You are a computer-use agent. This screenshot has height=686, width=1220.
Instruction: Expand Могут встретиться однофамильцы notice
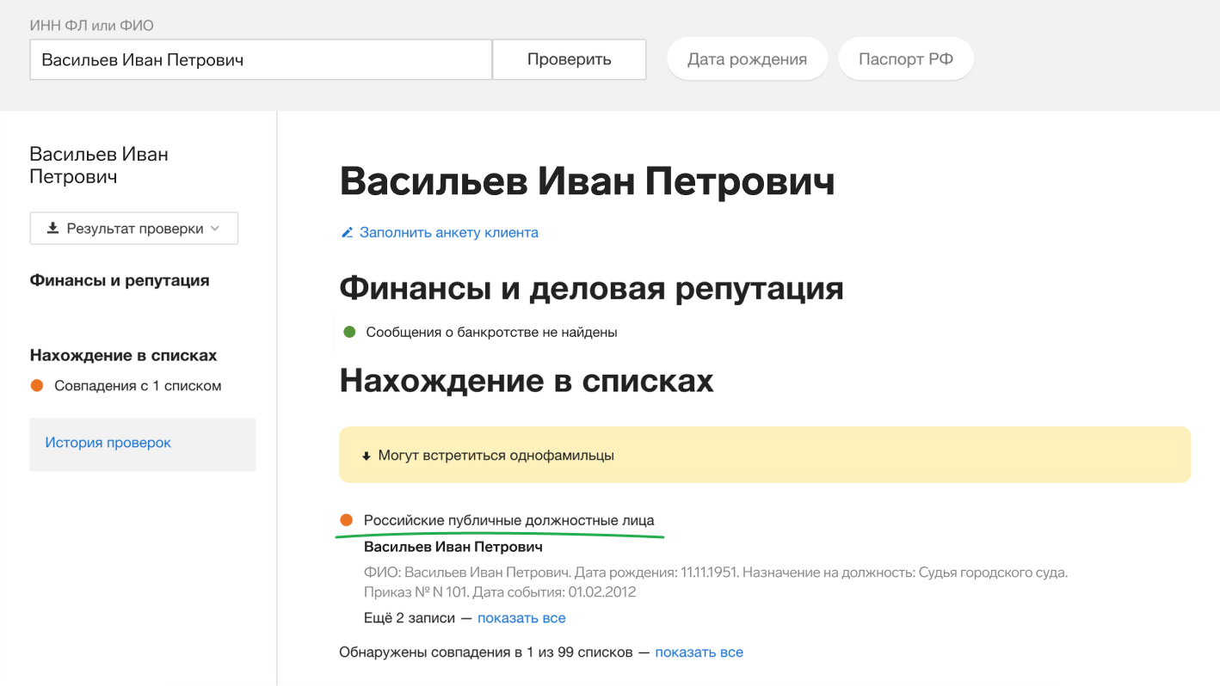click(x=765, y=455)
